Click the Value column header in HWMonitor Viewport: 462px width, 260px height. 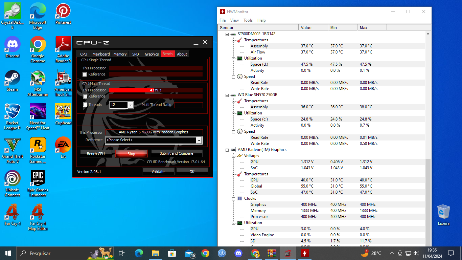click(x=313, y=28)
